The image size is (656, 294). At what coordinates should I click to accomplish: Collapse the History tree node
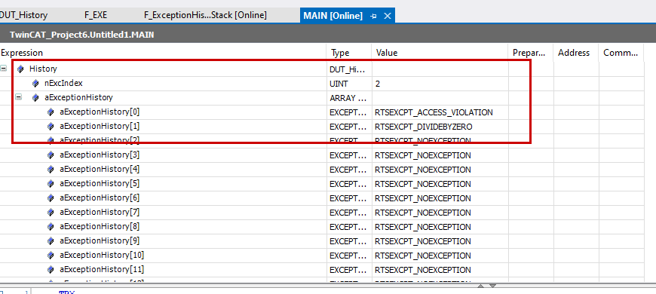coord(3,68)
